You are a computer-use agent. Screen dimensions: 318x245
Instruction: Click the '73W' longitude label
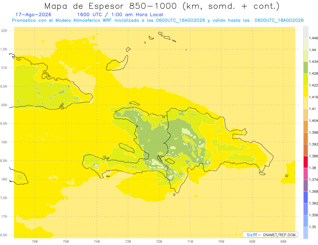128,242
